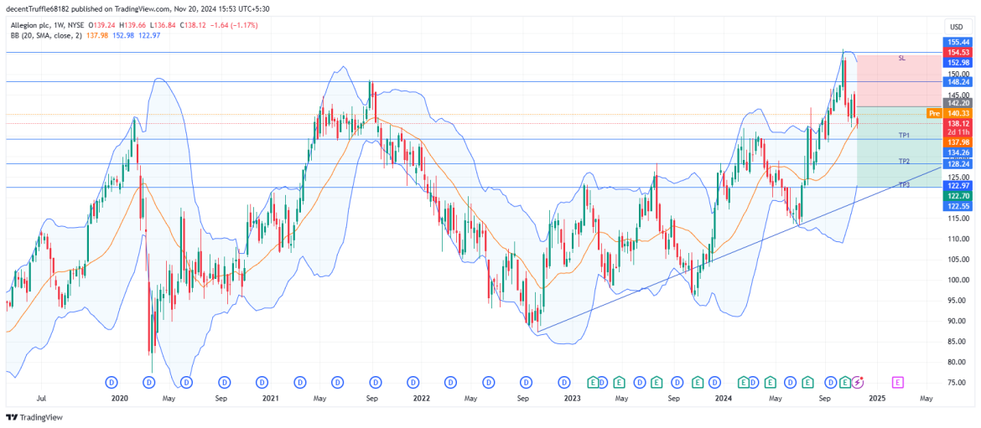Click the 75.00 price scale value
Screen dimensions: 981x428
958,383
